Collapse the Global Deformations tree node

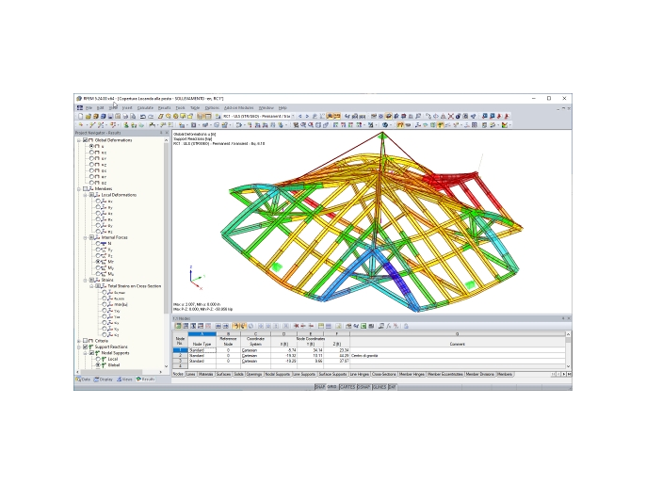[79, 140]
